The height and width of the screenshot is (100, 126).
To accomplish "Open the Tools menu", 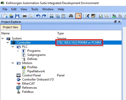I will [x=35, y=9].
